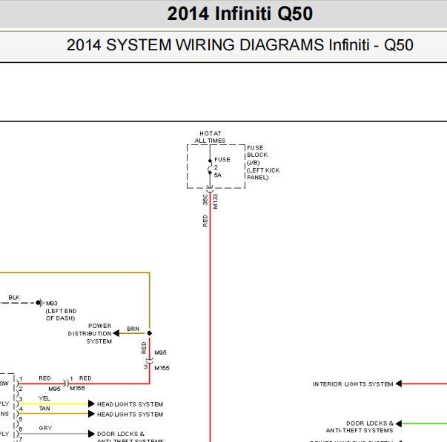Screen dimensions: 447x442
Task: Click the Fuse 2 5A fuse symbol
Action: pyautogui.click(x=210, y=167)
